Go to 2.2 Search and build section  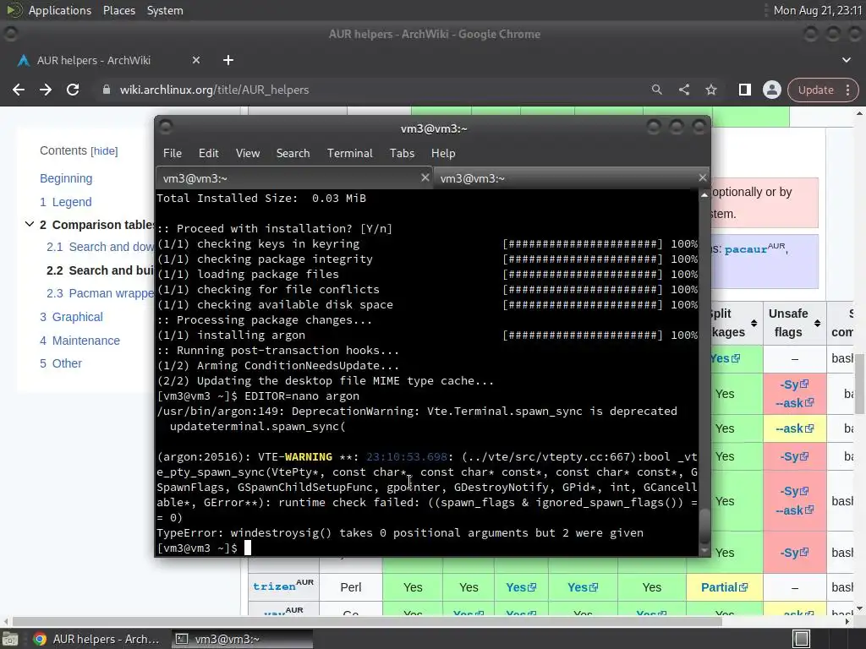(x=100, y=270)
